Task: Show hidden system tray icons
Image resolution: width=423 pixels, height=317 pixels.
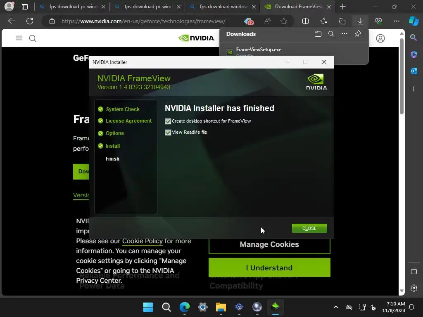Action: point(335,307)
